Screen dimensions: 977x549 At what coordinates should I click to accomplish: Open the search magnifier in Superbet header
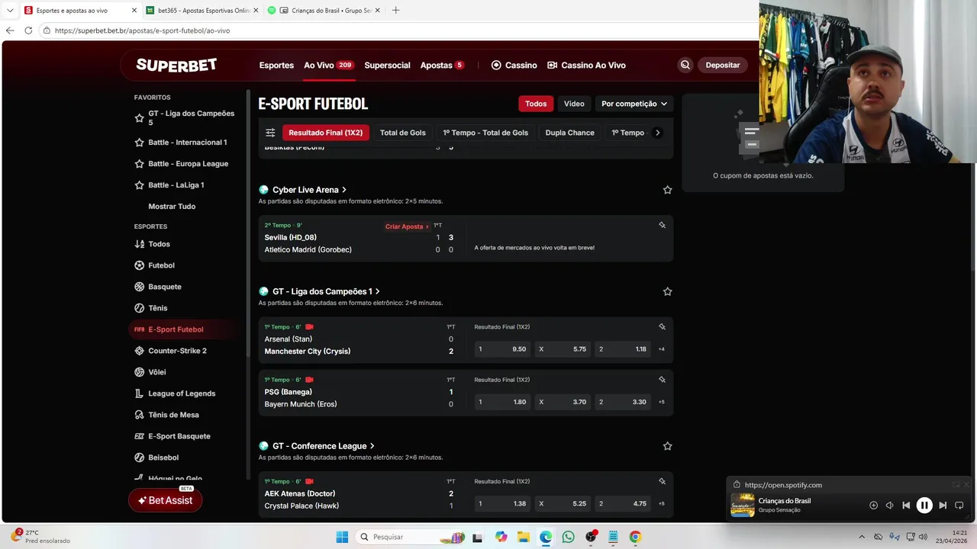coord(685,65)
